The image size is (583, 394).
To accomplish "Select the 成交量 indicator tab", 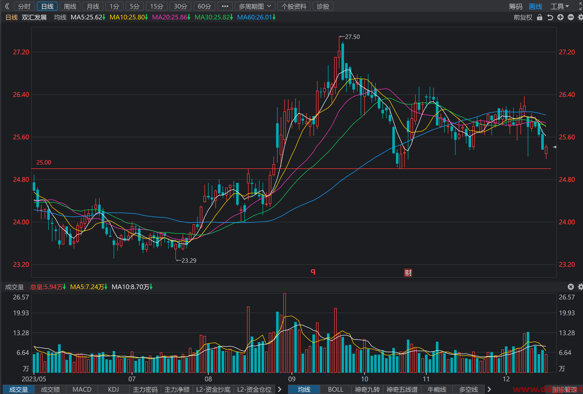I will pos(18,389).
